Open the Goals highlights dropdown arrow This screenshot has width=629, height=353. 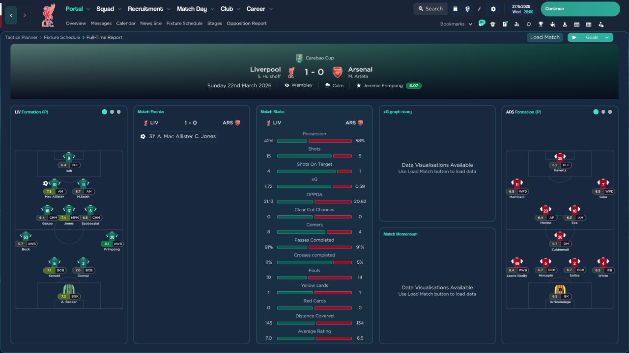pos(607,37)
